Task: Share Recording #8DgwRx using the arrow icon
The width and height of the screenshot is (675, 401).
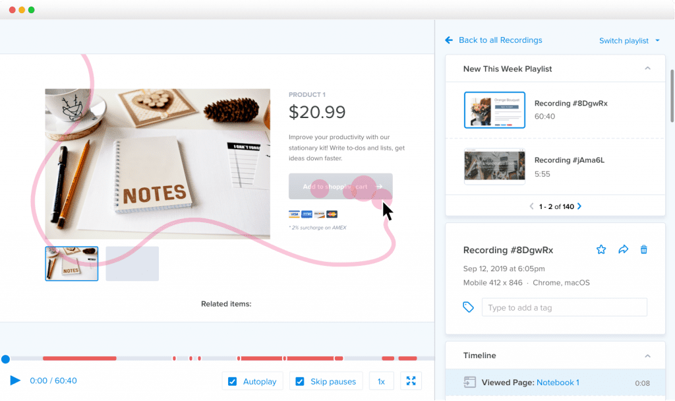Action: [623, 249]
